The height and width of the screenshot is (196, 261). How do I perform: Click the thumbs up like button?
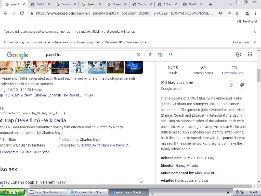(230, 85)
